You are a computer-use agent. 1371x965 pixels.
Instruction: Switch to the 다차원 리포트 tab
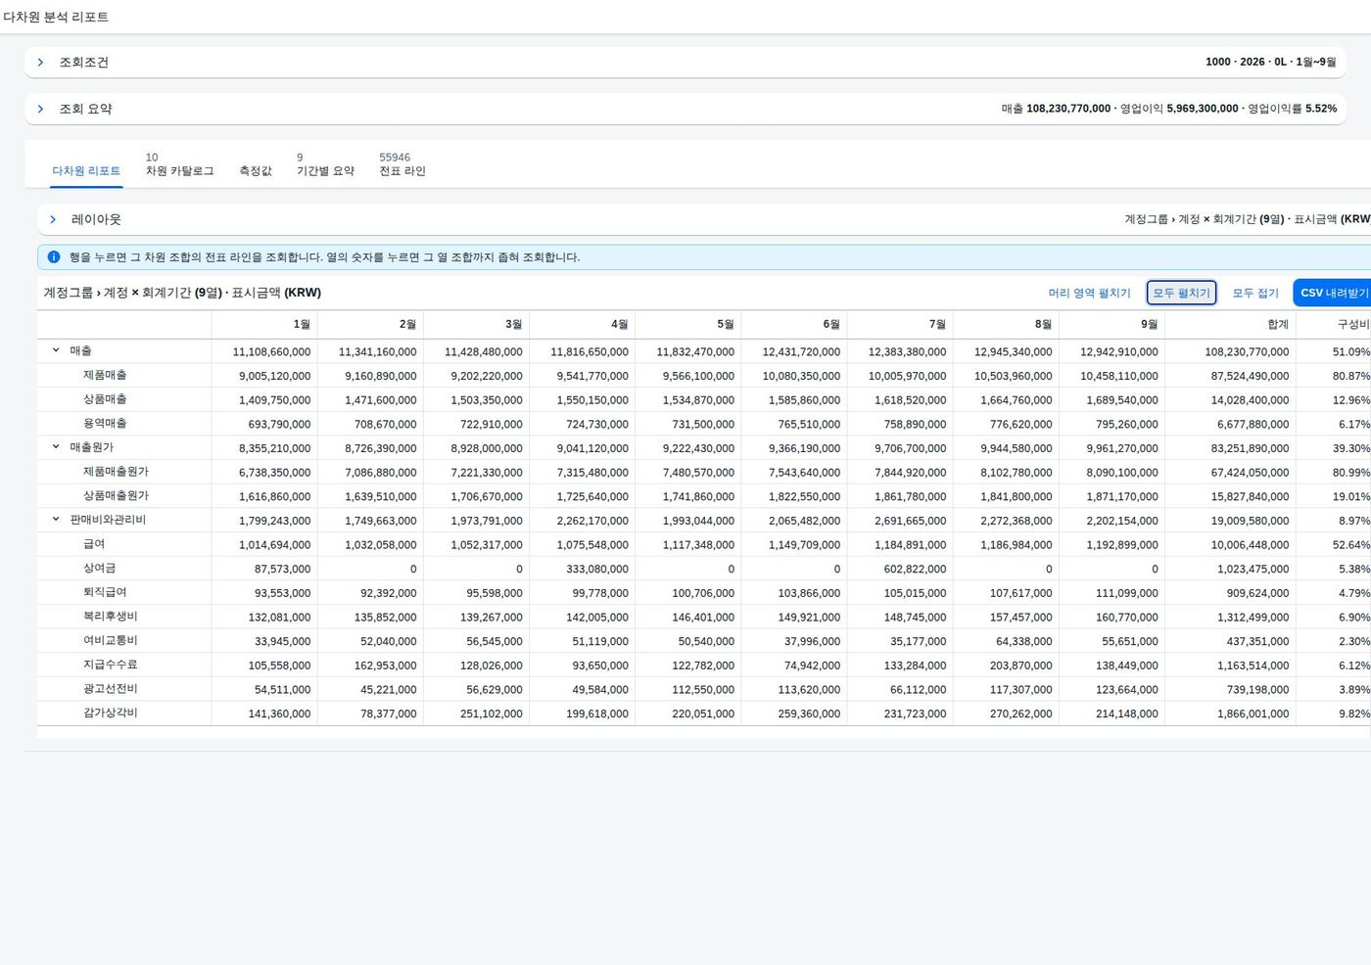(86, 170)
